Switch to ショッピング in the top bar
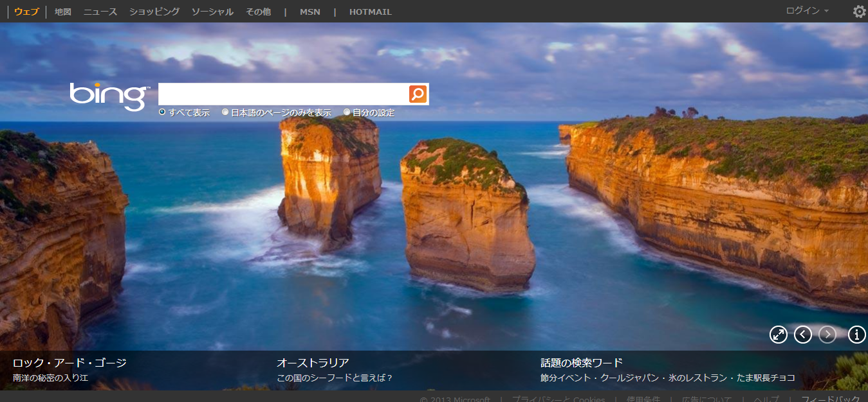This screenshot has height=402, width=868. [x=154, y=12]
